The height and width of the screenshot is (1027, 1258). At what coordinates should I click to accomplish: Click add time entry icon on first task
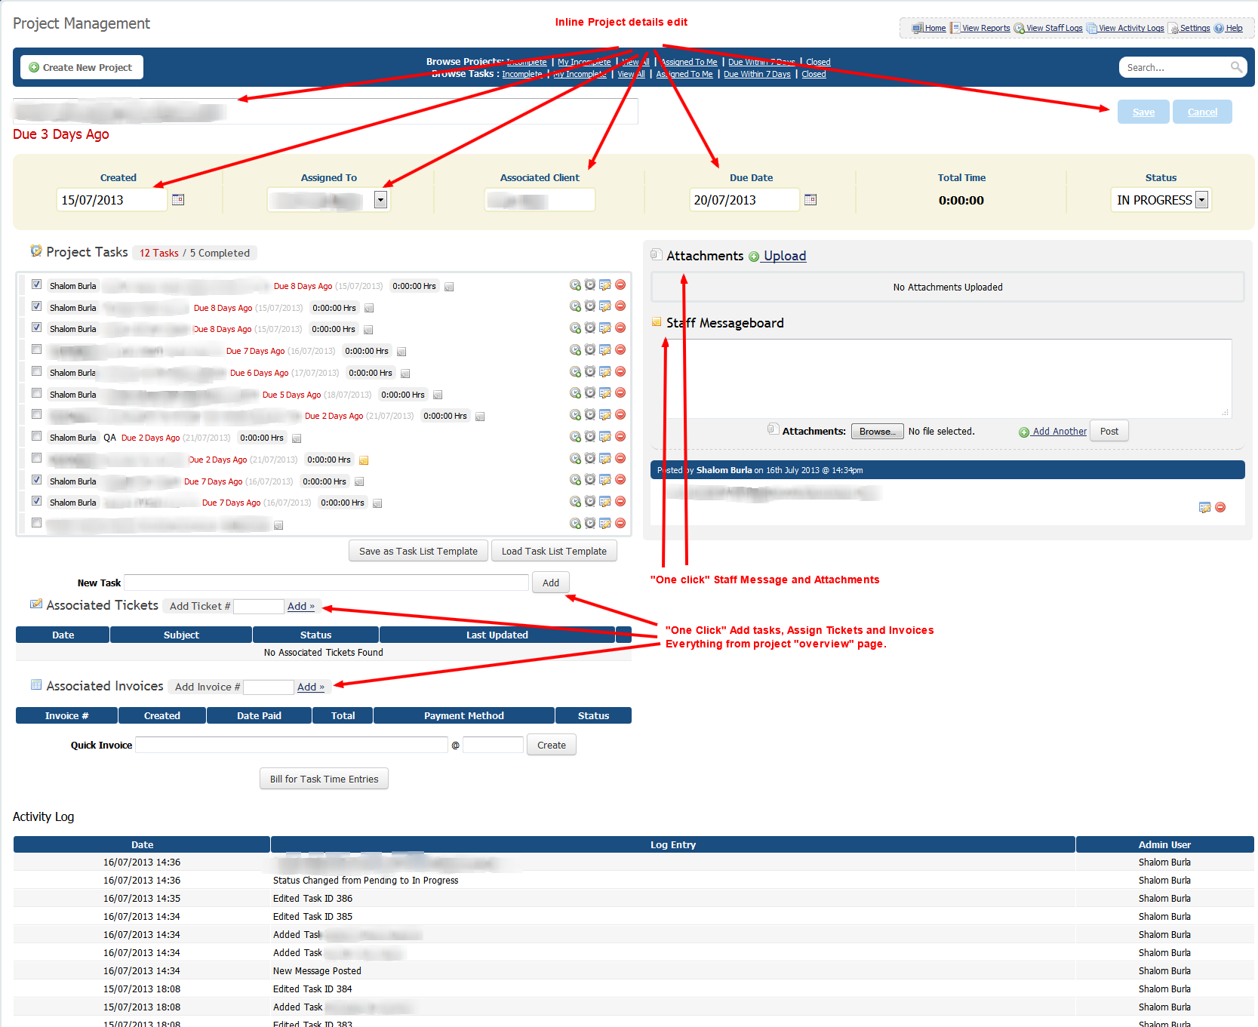[x=575, y=284]
